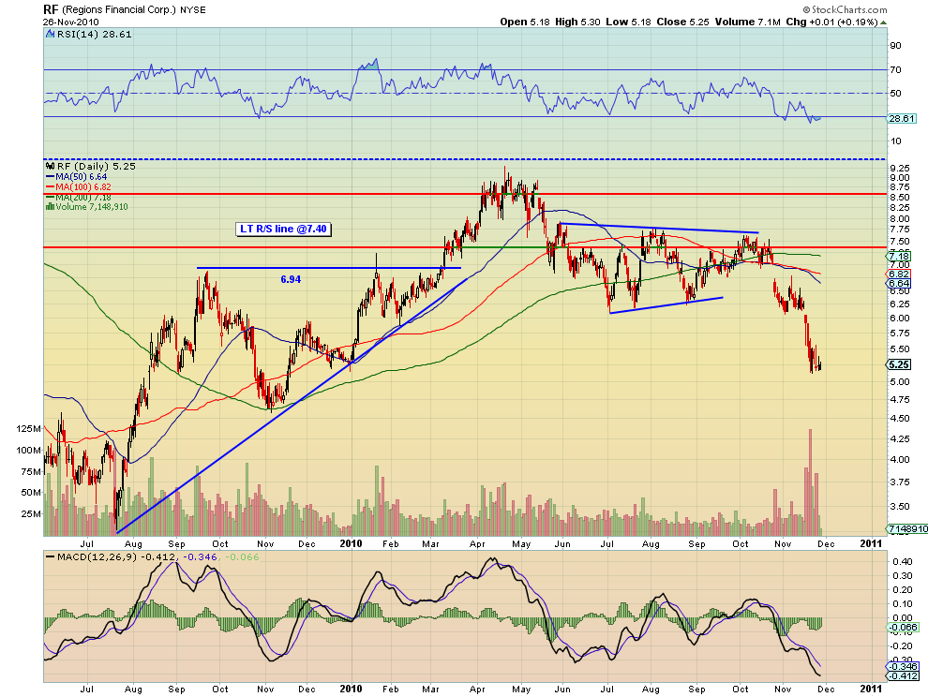
Task: Click the RF (Daily) 5.25 legend text
Action: tap(96, 166)
